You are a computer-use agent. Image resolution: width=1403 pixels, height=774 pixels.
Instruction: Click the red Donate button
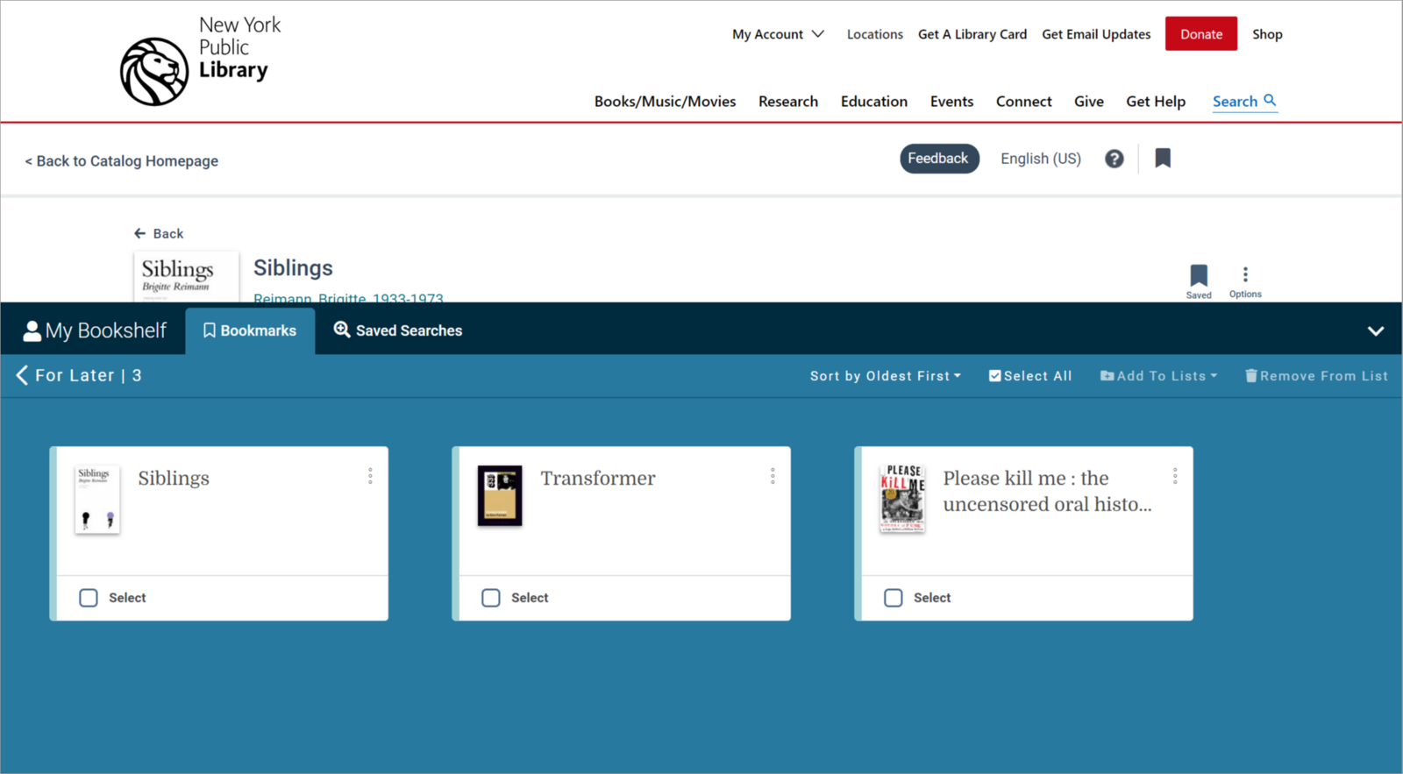(1201, 34)
